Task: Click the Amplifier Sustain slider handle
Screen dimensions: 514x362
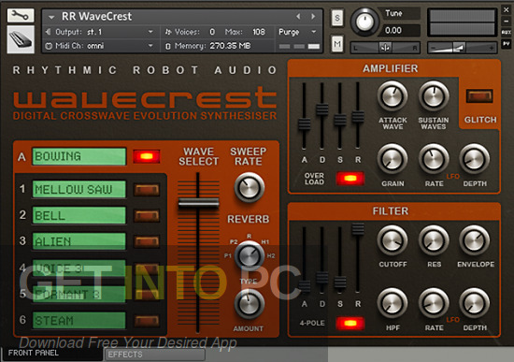Action: point(340,120)
